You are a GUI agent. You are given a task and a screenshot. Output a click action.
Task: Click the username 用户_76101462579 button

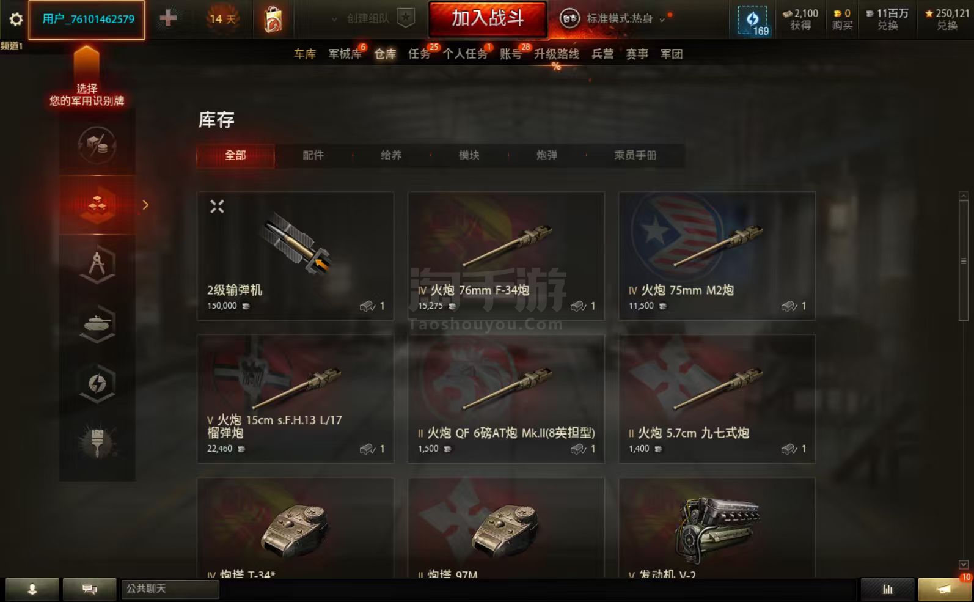pyautogui.click(x=87, y=20)
